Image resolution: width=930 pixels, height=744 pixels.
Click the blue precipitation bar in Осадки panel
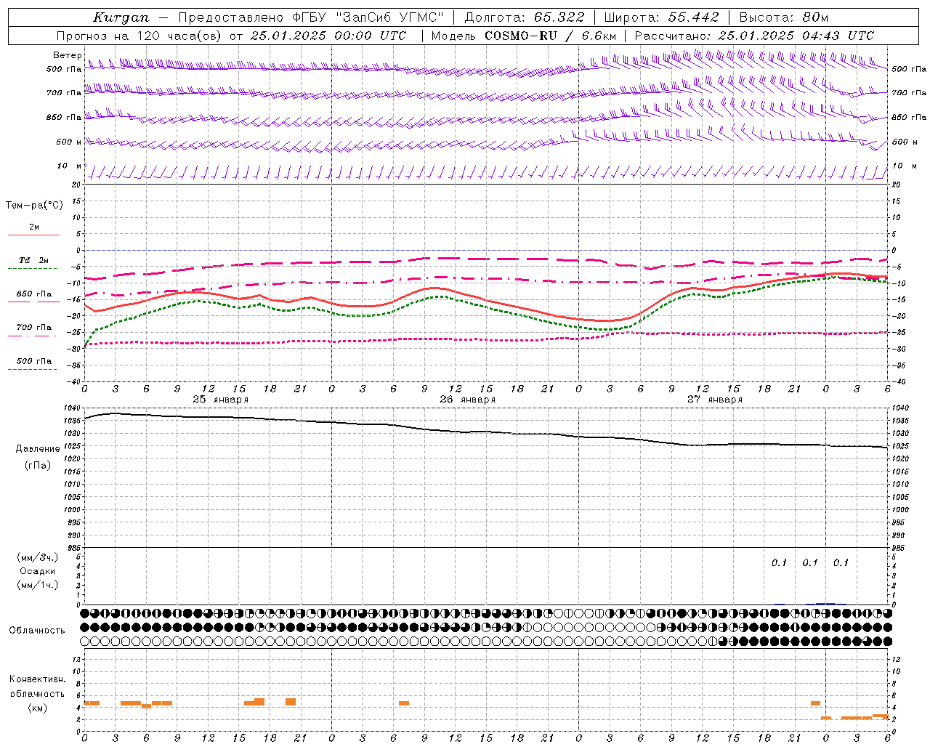(825, 604)
